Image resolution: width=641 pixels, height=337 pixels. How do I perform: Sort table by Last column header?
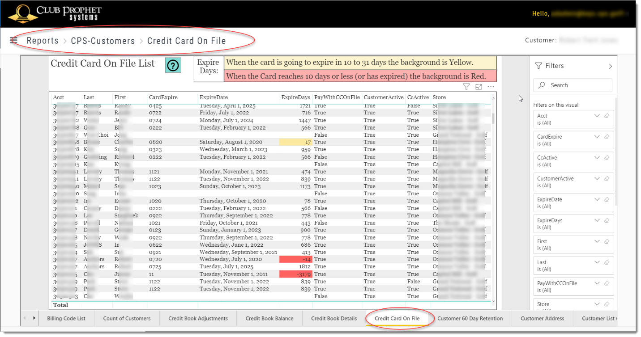pos(89,97)
